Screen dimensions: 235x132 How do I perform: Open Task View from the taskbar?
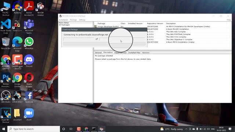coord(71,129)
